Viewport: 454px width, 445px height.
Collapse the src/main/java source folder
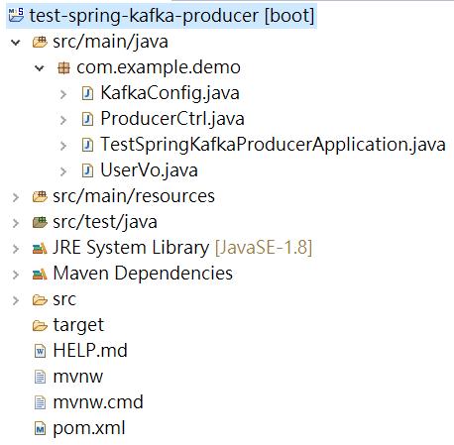pyautogui.click(x=16, y=43)
